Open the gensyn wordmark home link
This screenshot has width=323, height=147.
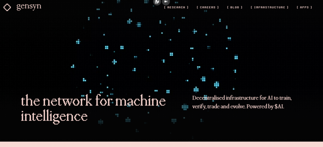click(x=29, y=7)
